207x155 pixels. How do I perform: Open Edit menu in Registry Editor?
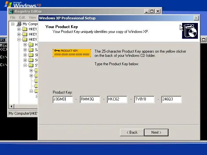pyautogui.click(x=22, y=17)
